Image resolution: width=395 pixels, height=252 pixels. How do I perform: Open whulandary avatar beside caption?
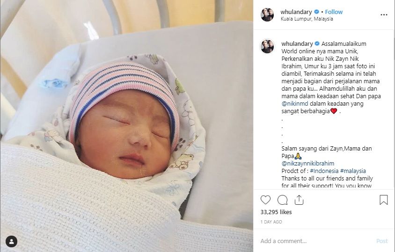click(x=267, y=46)
